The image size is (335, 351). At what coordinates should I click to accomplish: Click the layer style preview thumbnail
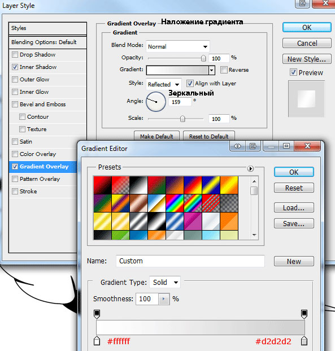306,99
